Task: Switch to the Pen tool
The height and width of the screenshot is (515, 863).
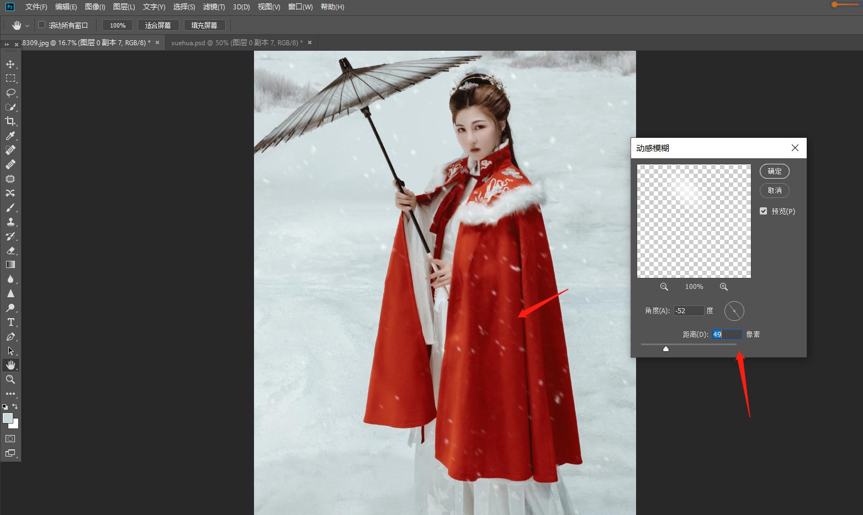Action: pos(10,336)
